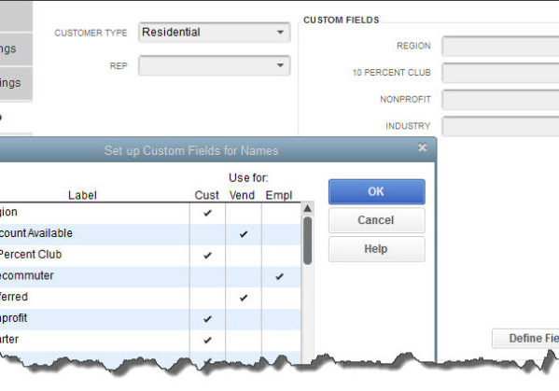Close the Set up Custom Fields dialog
The height and width of the screenshot is (391, 559).
423,147
